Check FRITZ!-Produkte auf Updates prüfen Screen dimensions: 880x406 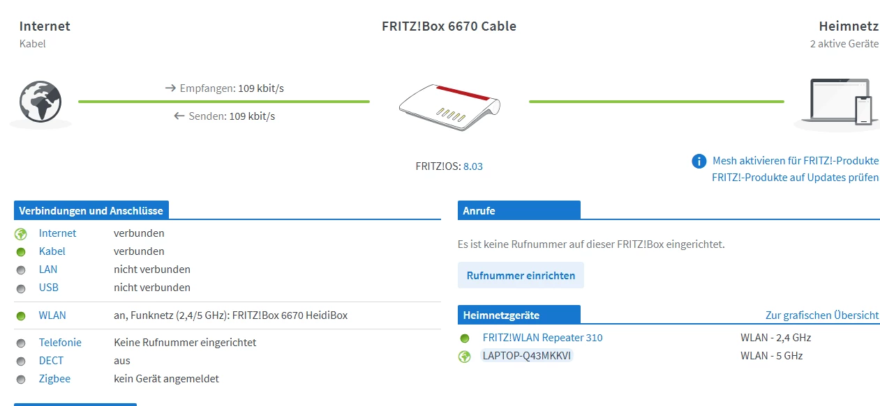(795, 178)
